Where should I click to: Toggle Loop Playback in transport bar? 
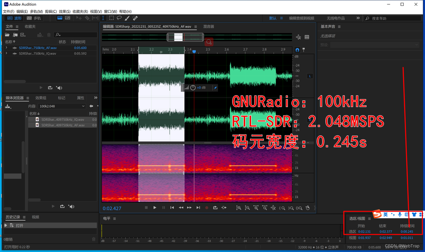tap(215, 208)
